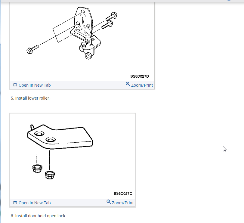This screenshot has height=223, width=244.
Task: Click the left flange nut below the lock plate
Action: (37, 169)
